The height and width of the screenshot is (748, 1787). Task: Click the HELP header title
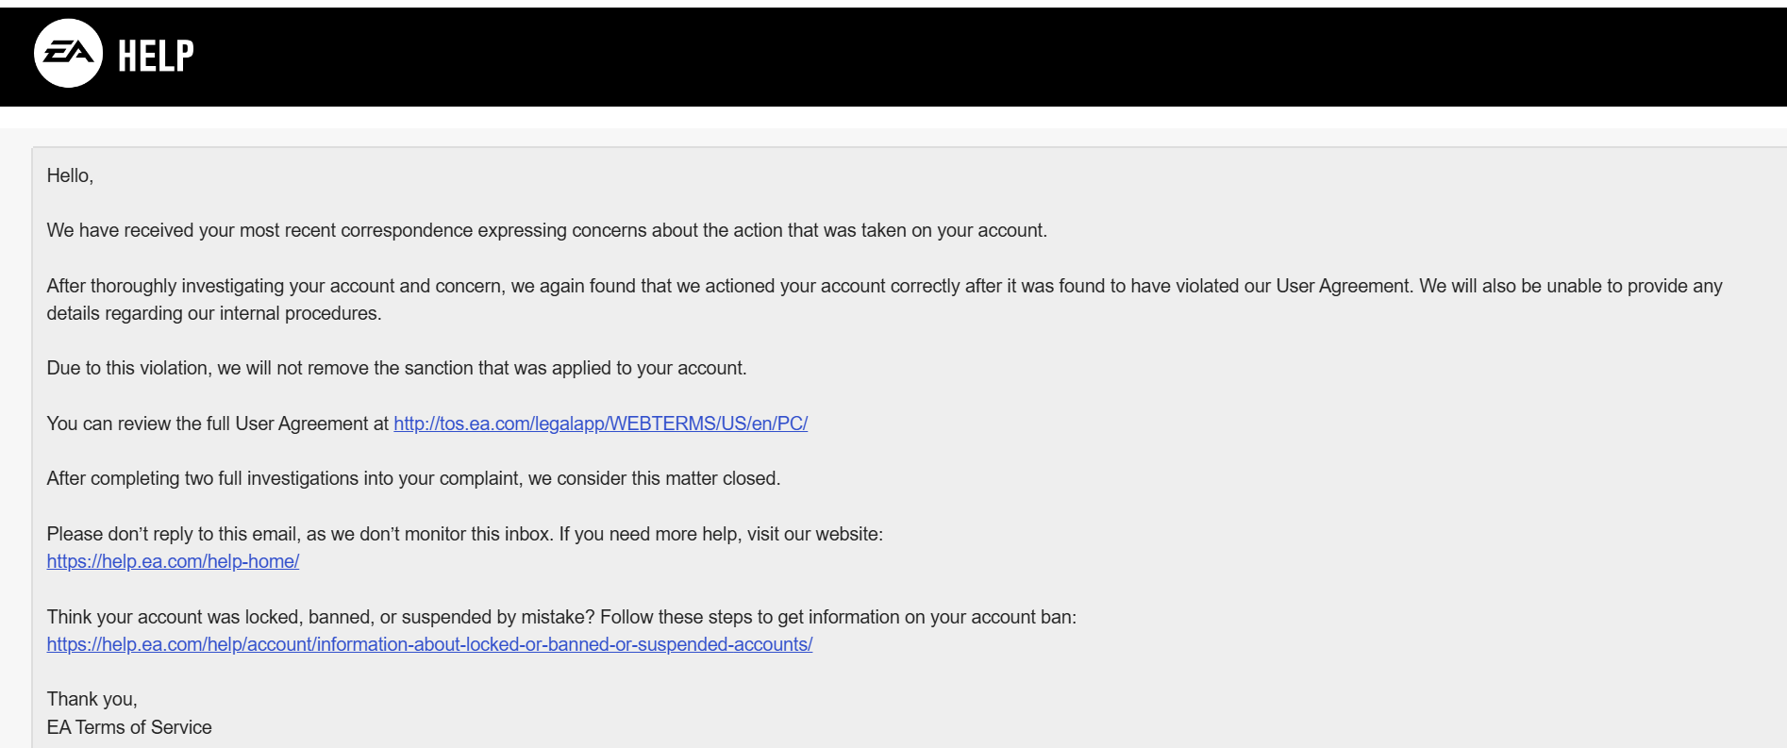click(x=156, y=56)
